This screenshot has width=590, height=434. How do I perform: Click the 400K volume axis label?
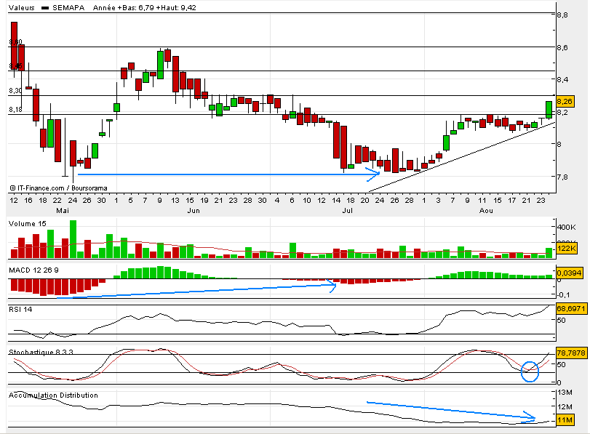tap(567, 227)
